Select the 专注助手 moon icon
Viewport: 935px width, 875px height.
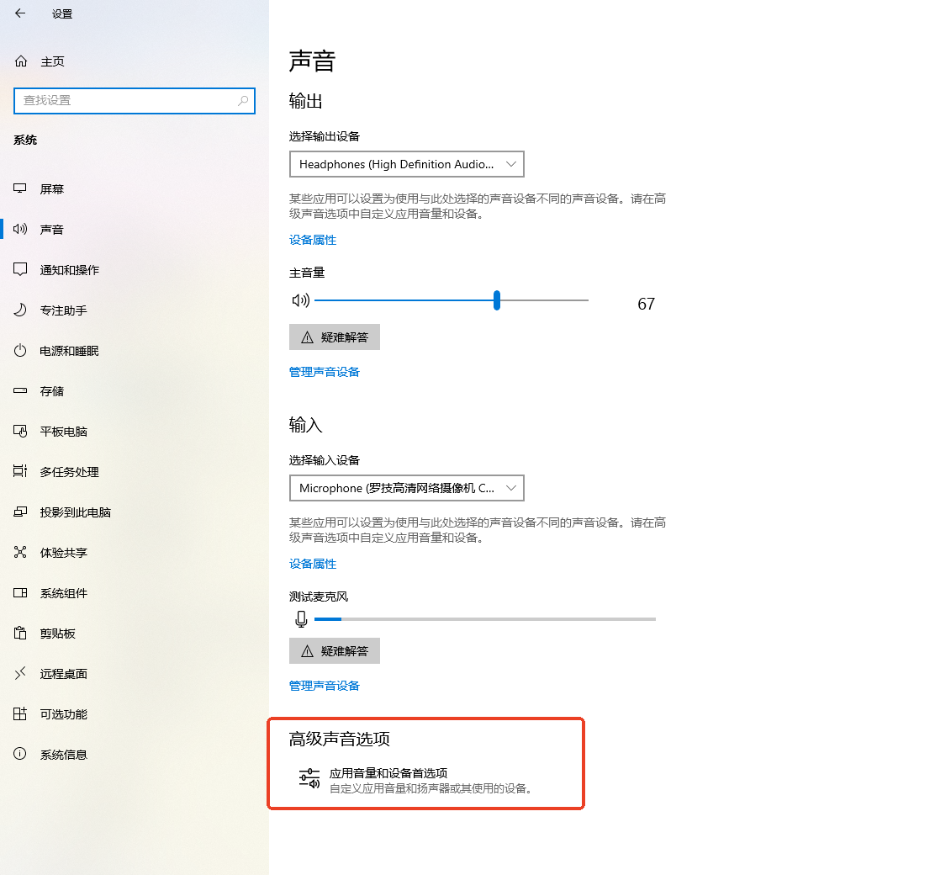click(x=20, y=310)
